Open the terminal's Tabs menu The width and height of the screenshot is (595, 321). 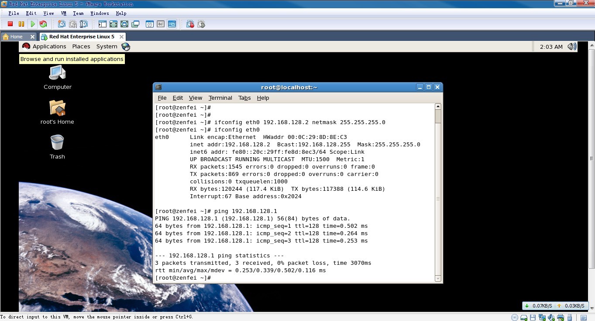pyautogui.click(x=244, y=98)
